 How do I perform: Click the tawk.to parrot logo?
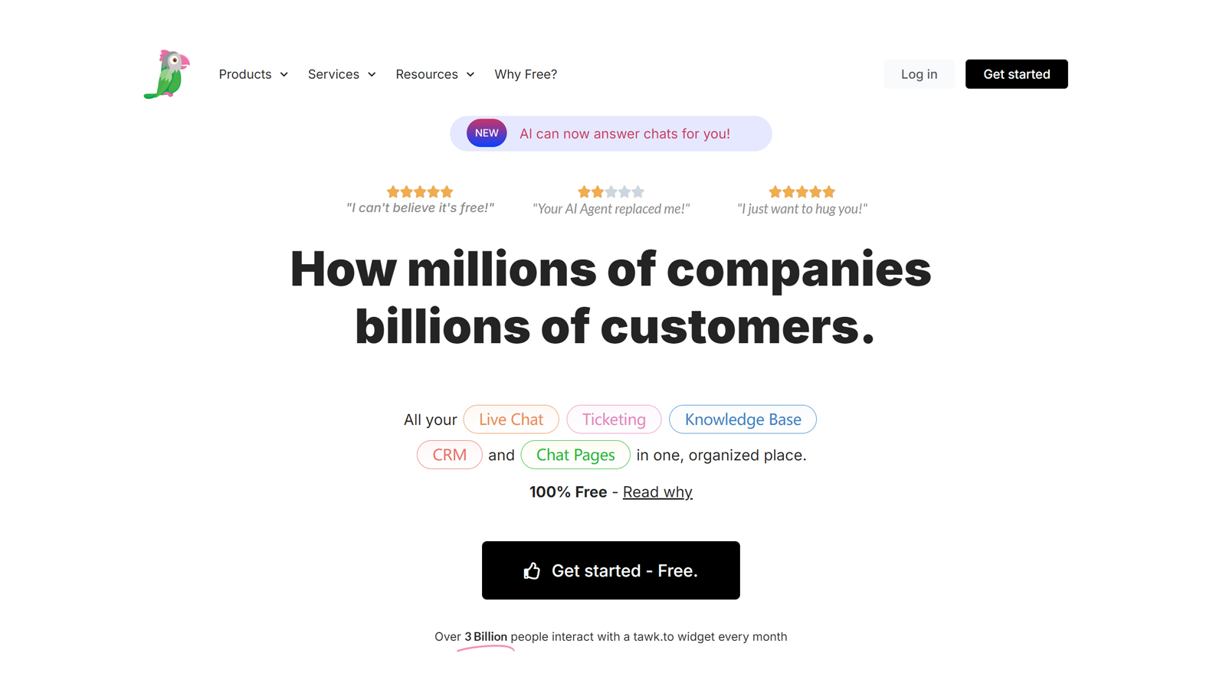(167, 74)
